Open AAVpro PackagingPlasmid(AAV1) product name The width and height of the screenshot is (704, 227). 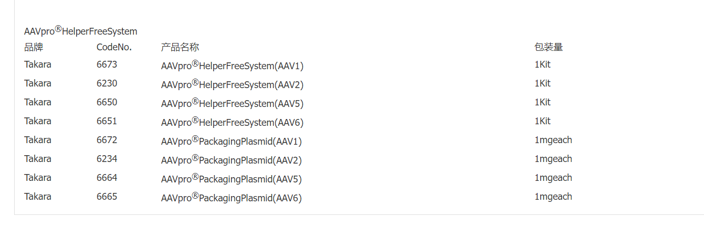(x=231, y=142)
